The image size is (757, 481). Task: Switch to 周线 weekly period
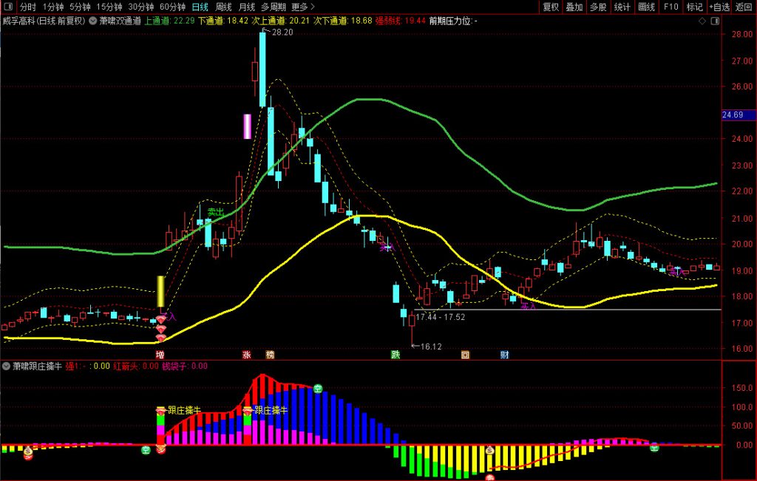pyautogui.click(x=223, y=7)
